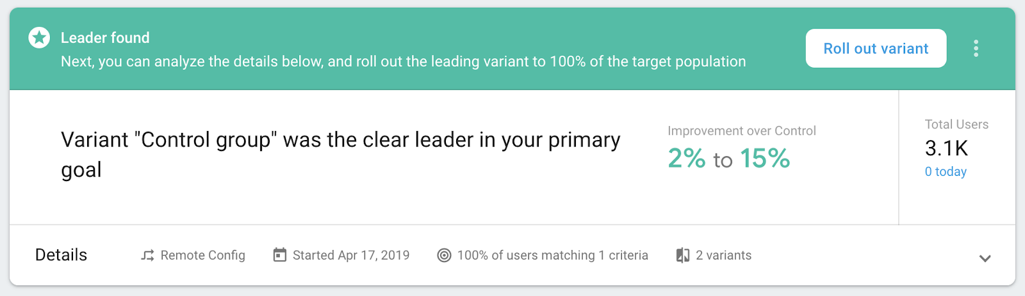Click the Remote Config text
1025x296 pixels.
pos(202,255)
